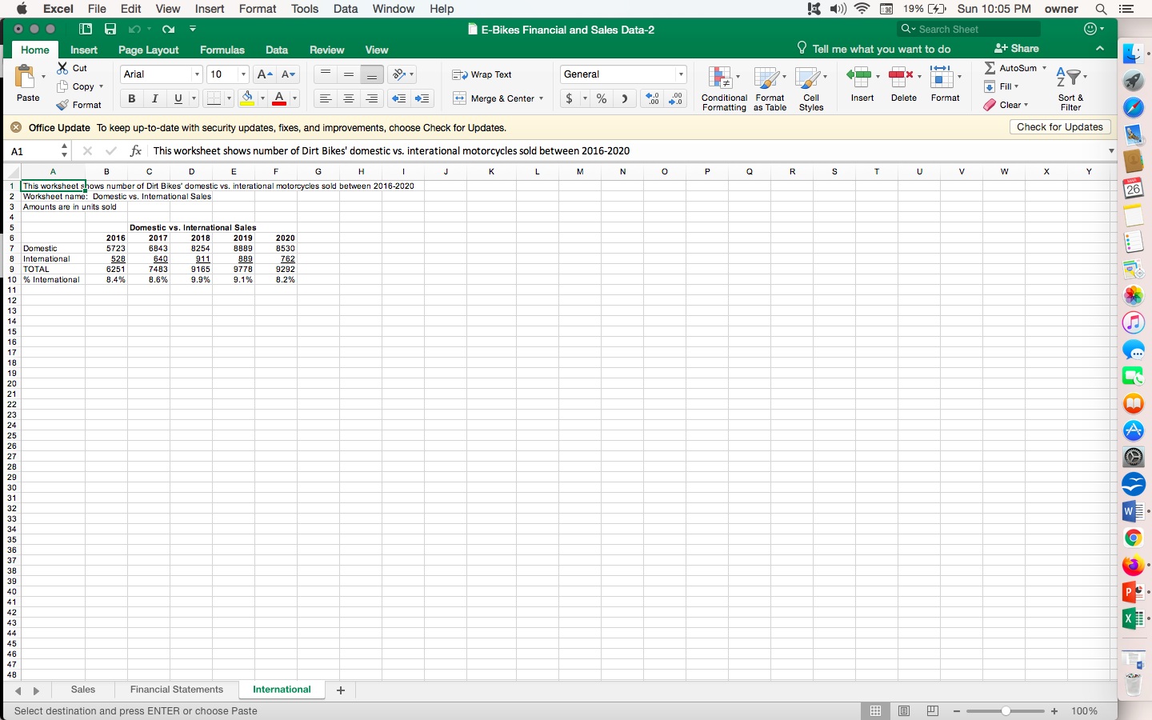Viewport: 1152px width, 720px height.
Task: Click the Share button
Action: click(1016, 48)
